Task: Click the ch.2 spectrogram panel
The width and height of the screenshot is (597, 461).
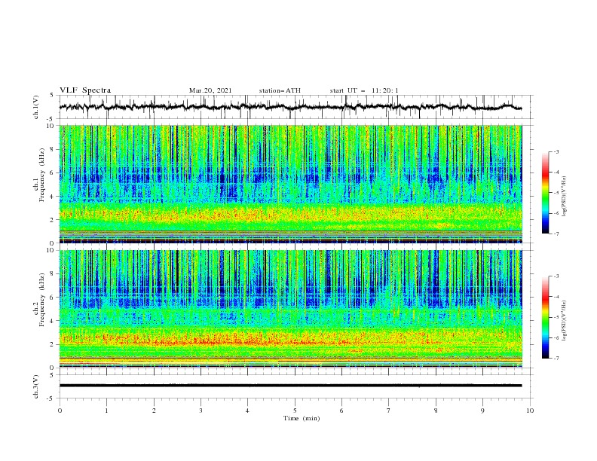Action: pos(291,309)
